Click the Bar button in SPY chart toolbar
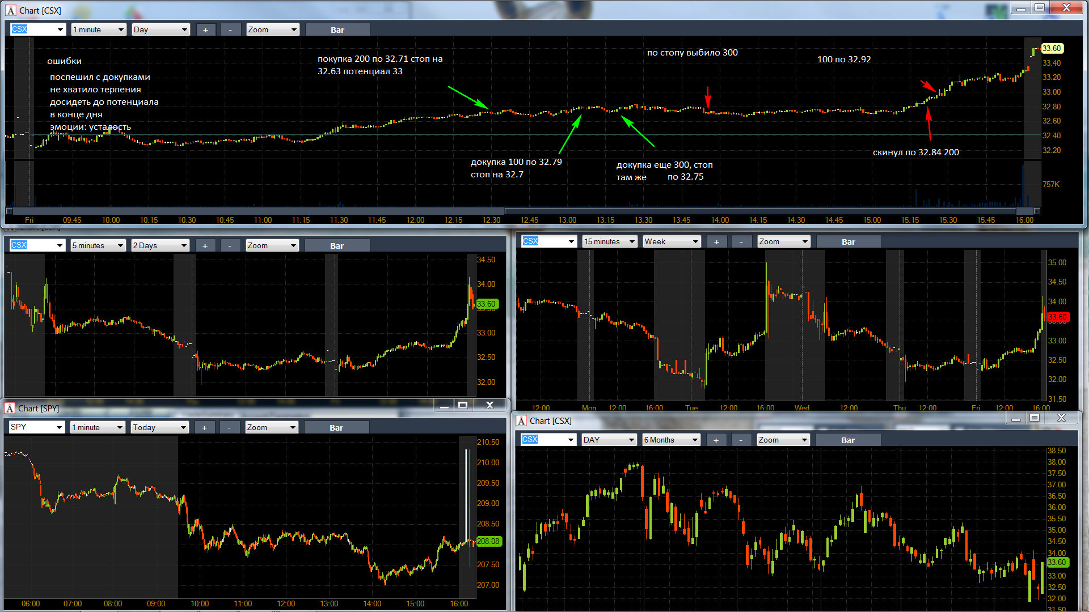 tap(336, 428)
